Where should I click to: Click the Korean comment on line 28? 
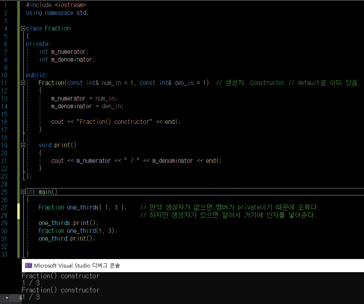pos(228,215)
